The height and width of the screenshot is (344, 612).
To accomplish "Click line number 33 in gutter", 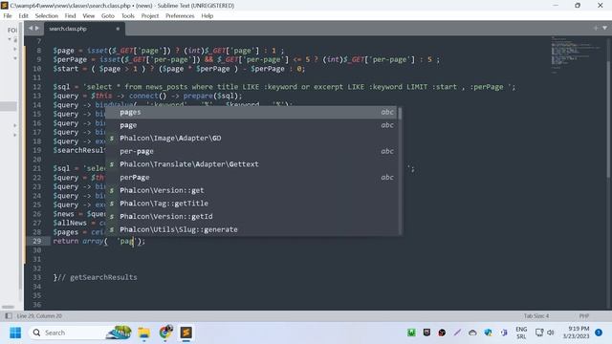I will [36, 277].
